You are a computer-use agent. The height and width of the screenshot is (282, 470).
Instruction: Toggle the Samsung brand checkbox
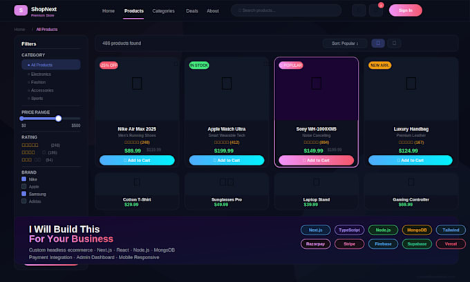pos(24,194)
